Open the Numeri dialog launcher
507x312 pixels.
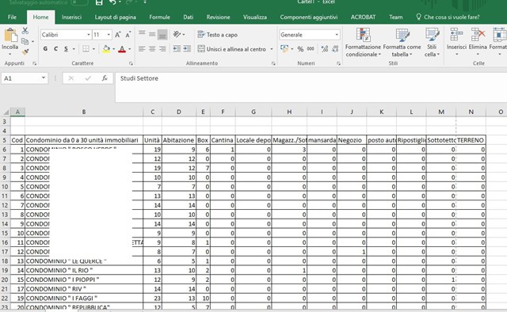tap(338, 63)
